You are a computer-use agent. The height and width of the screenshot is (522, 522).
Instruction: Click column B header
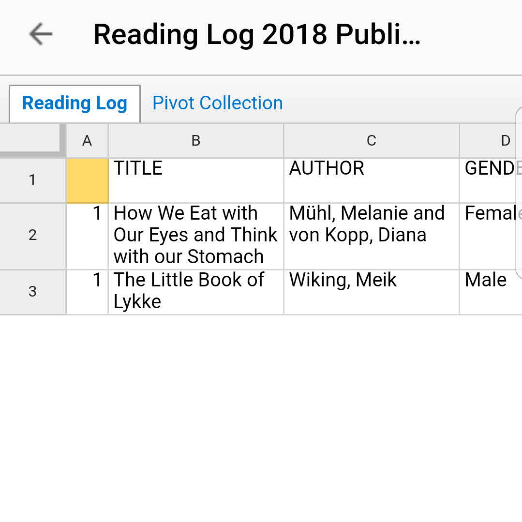pos(196,141)
